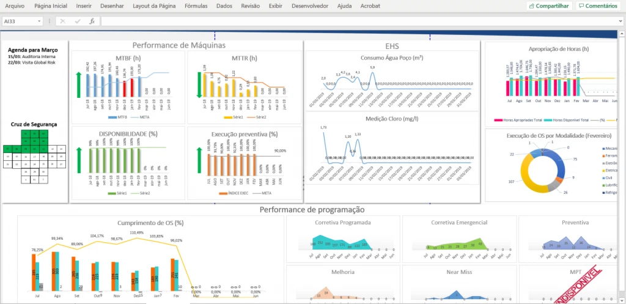626x304 pixels.
Task: Open the Exibir ribbon tab
Action: 276,6
